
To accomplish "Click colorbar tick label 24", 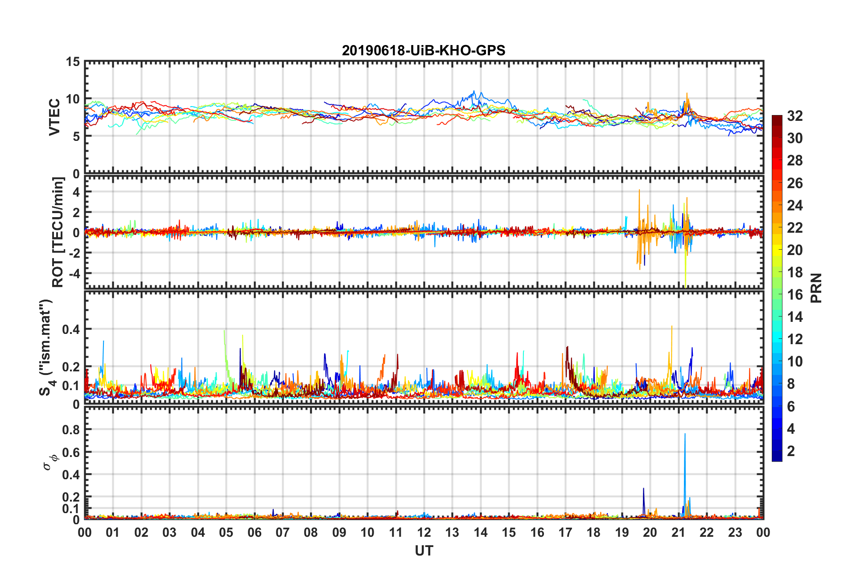I will (x=794, y=206).
